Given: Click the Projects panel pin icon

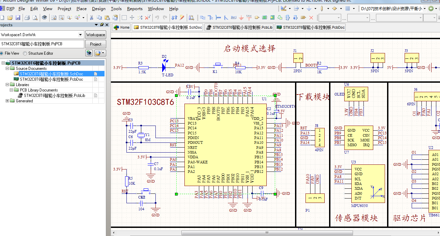Looking at the screenshot, I should tap(102, 25).
